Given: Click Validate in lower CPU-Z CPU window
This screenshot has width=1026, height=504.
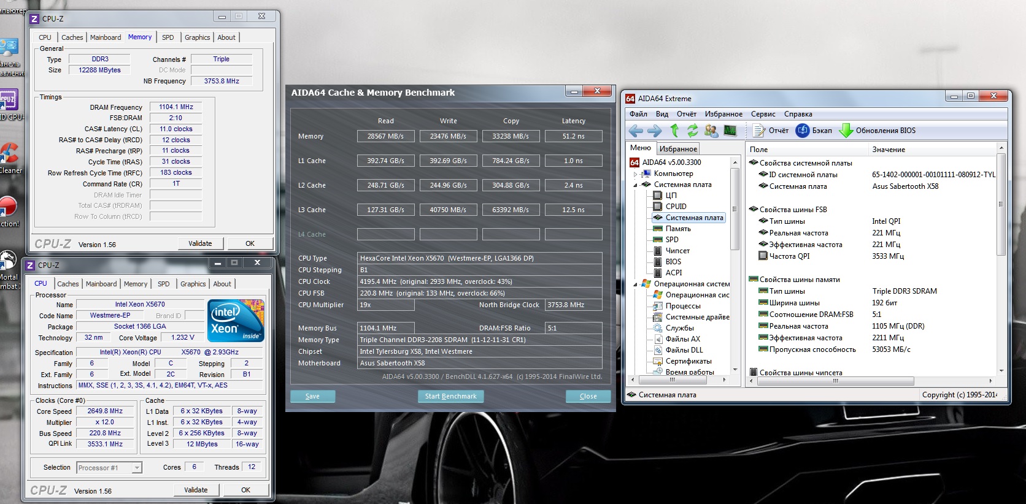Looking at the screenshot, I should [196, 490].
